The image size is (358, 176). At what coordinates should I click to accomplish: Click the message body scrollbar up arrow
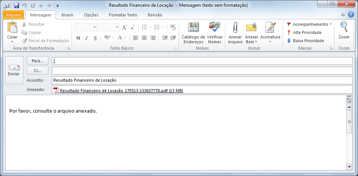point(349,107)
